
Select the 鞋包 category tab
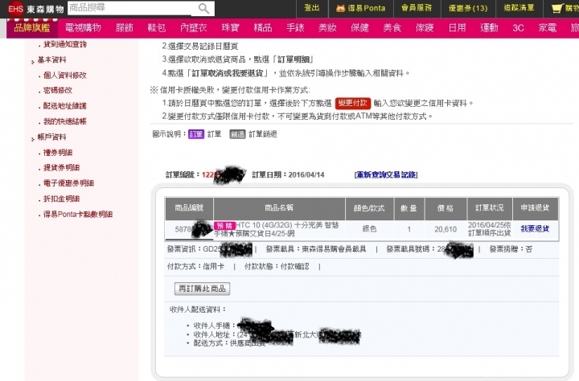point(157,27)
